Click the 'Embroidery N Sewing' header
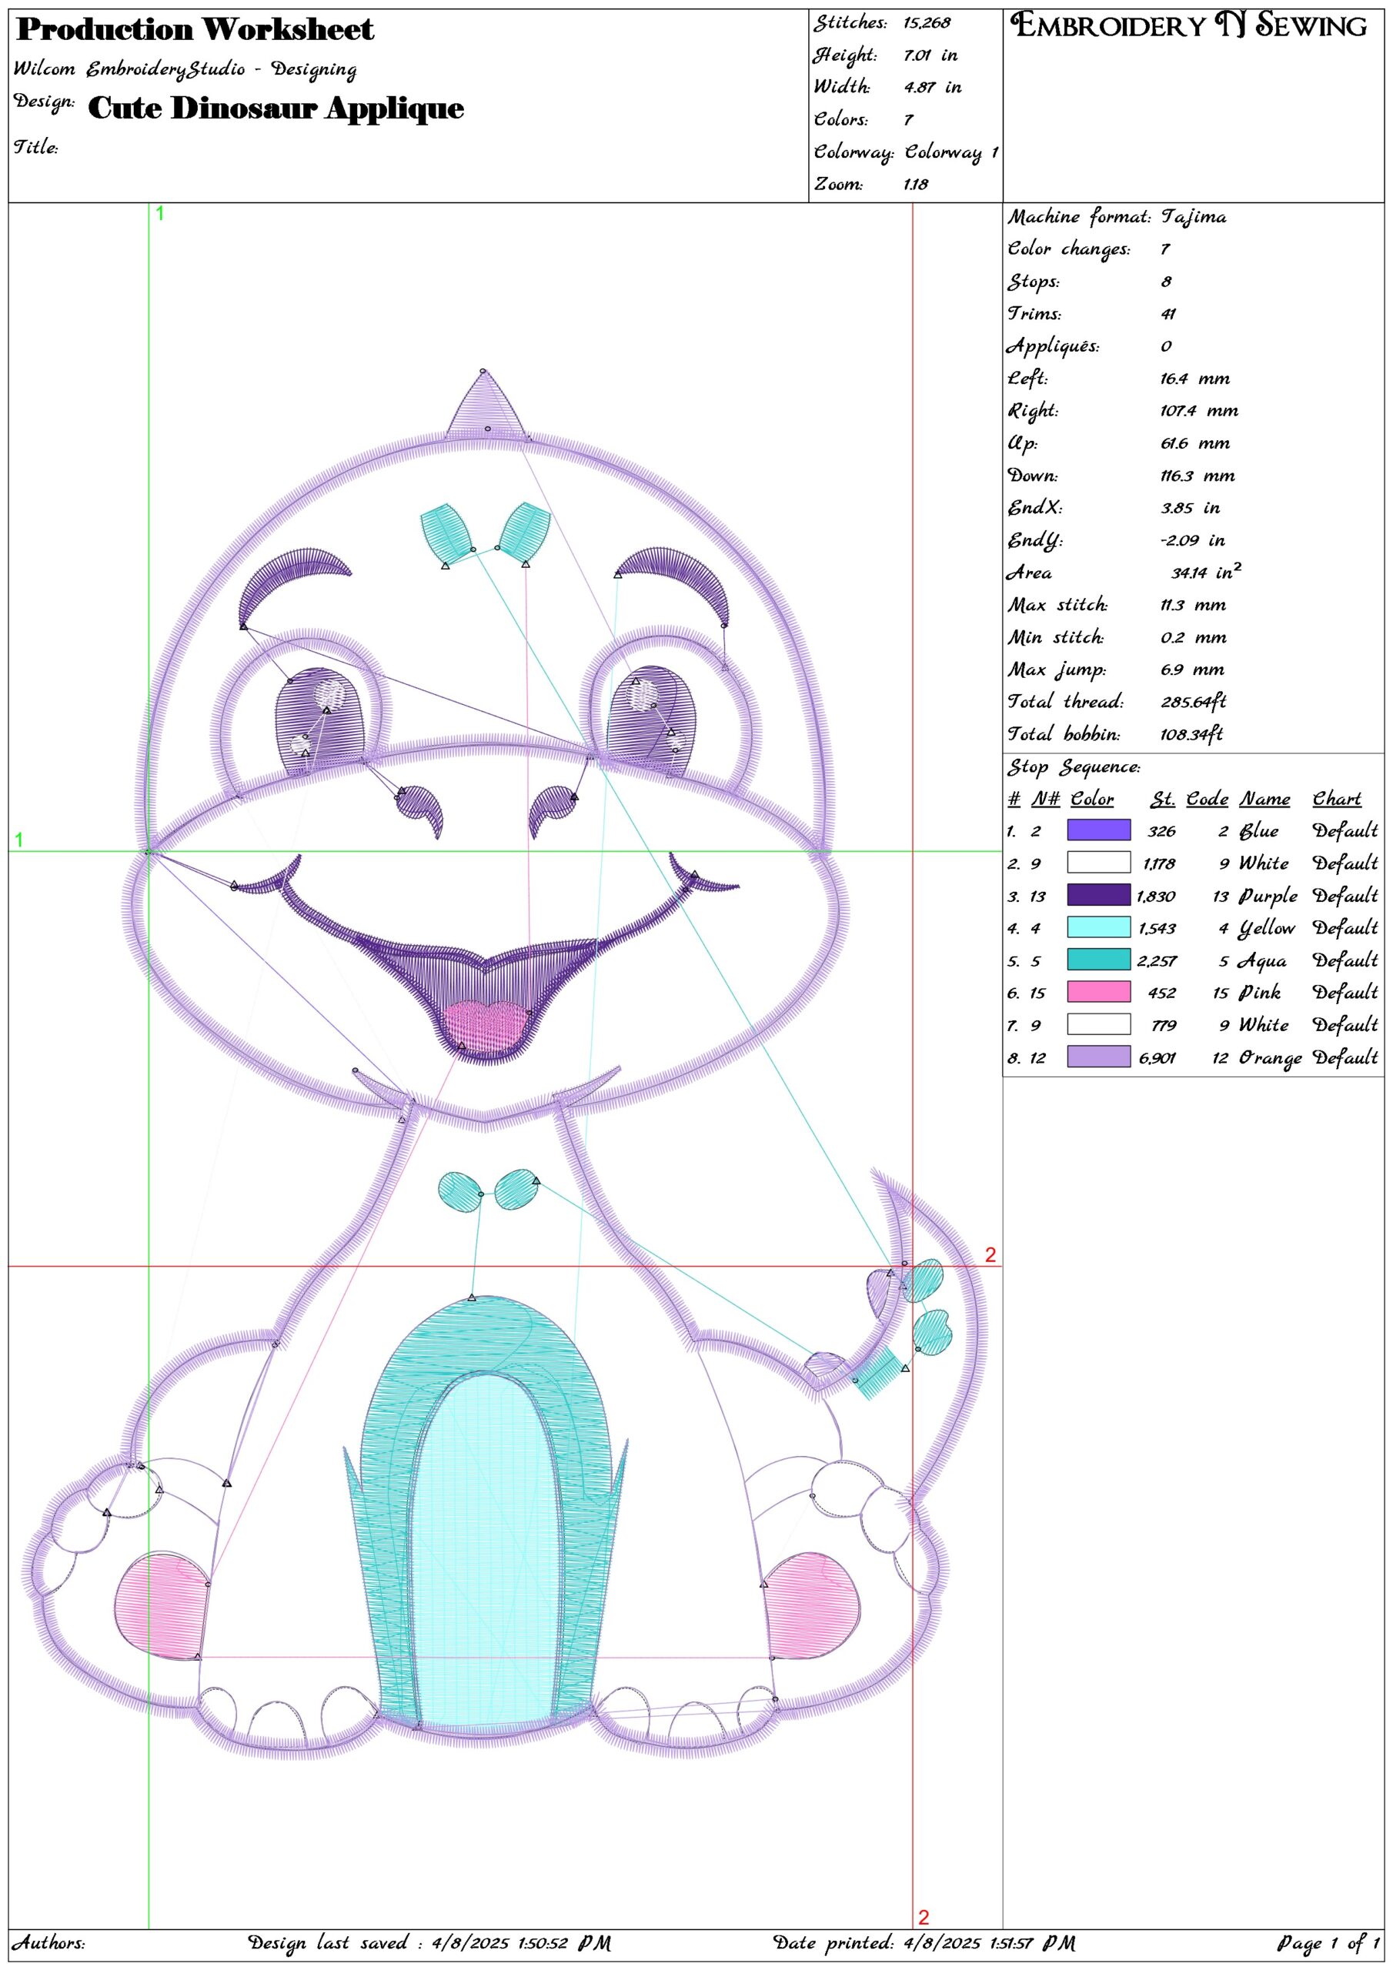This screenshot has height=1970, width=1393. pyautogui.click(x=1189, y=25)
